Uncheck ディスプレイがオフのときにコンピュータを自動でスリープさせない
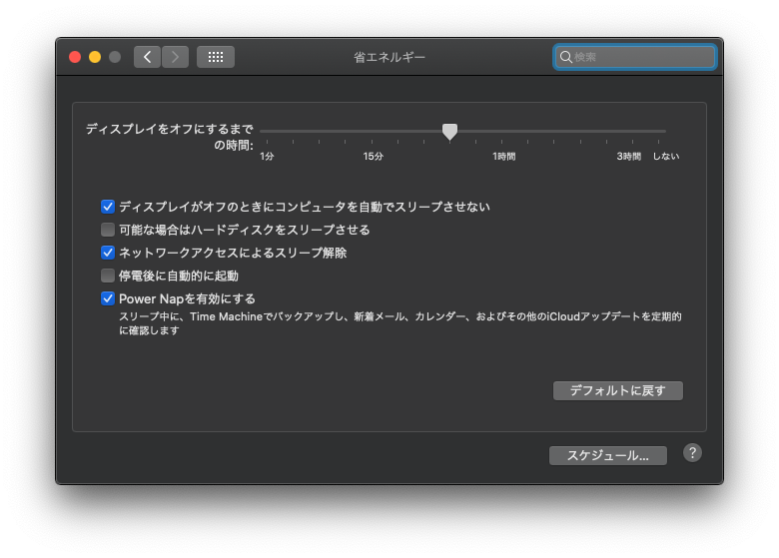779x558 pixels. click(x=108, y=207)
